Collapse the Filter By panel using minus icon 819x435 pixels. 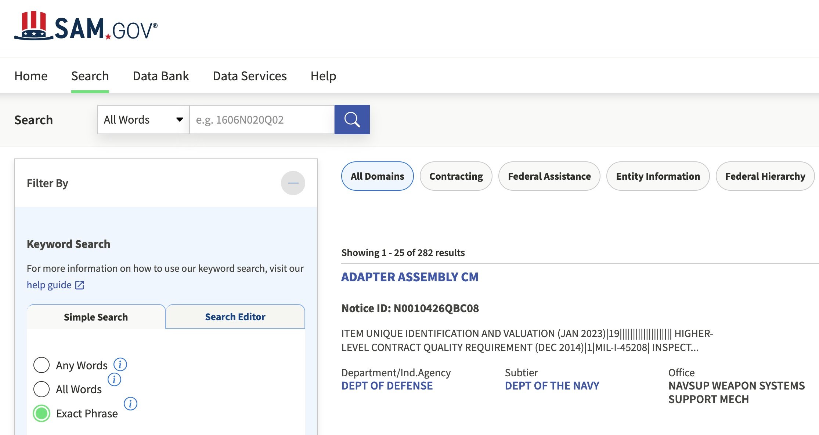pos(293,183)
